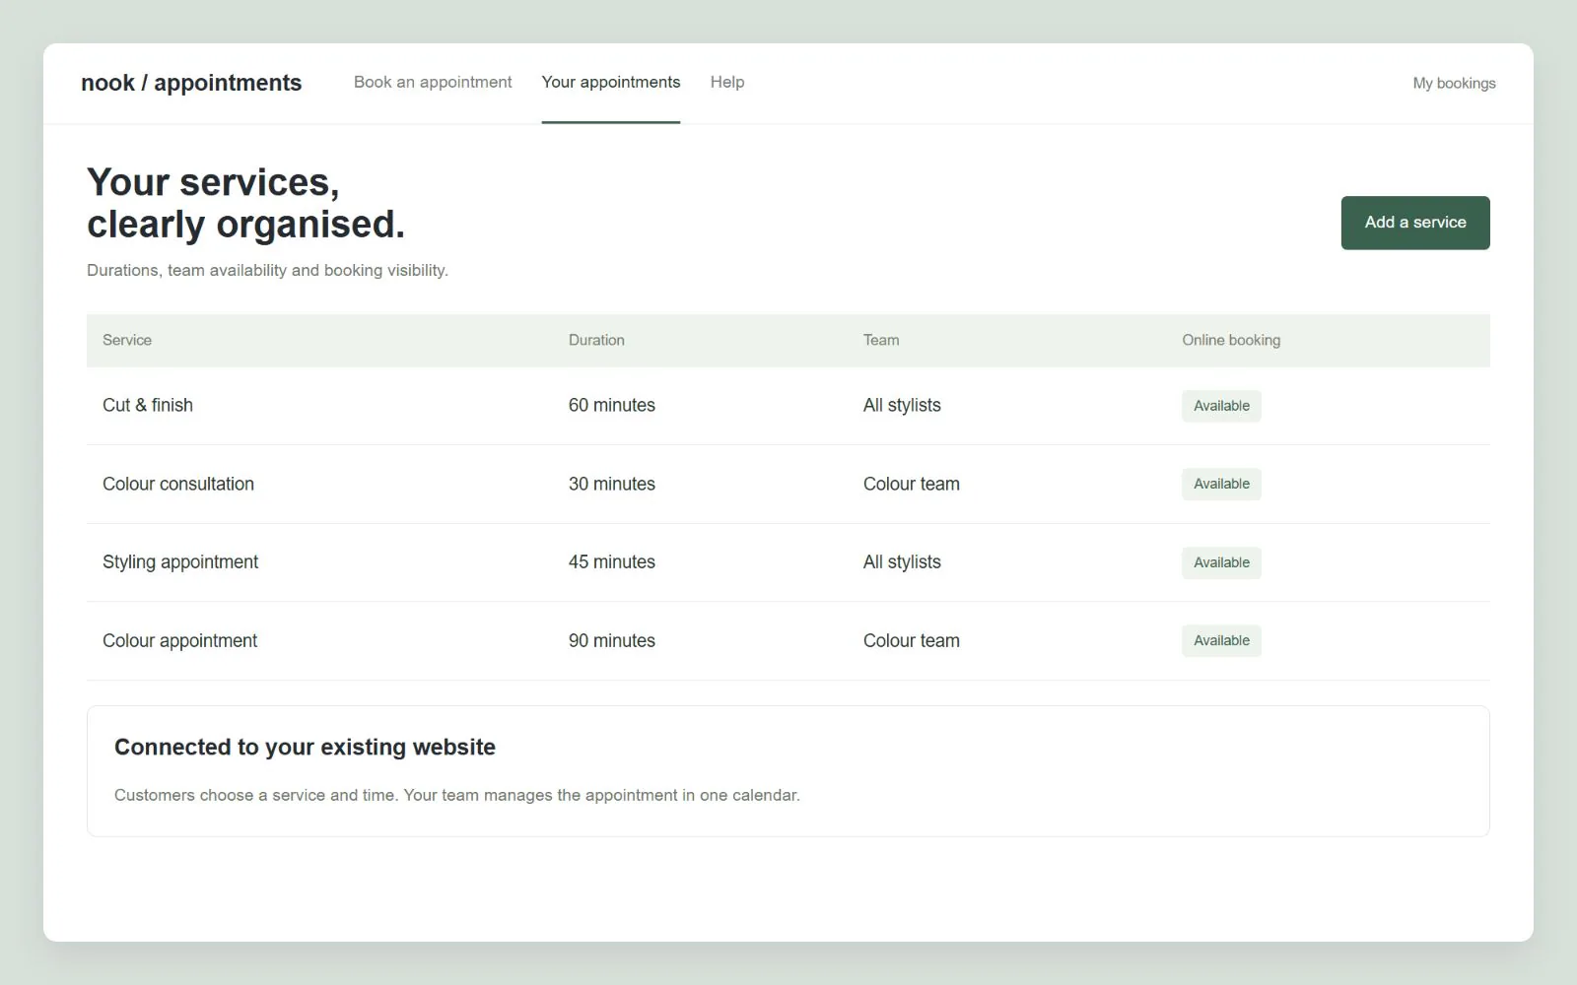Viewport: 1577px width, 985px height.
Task: Select the Colour consultation service name
Action: 178,484
